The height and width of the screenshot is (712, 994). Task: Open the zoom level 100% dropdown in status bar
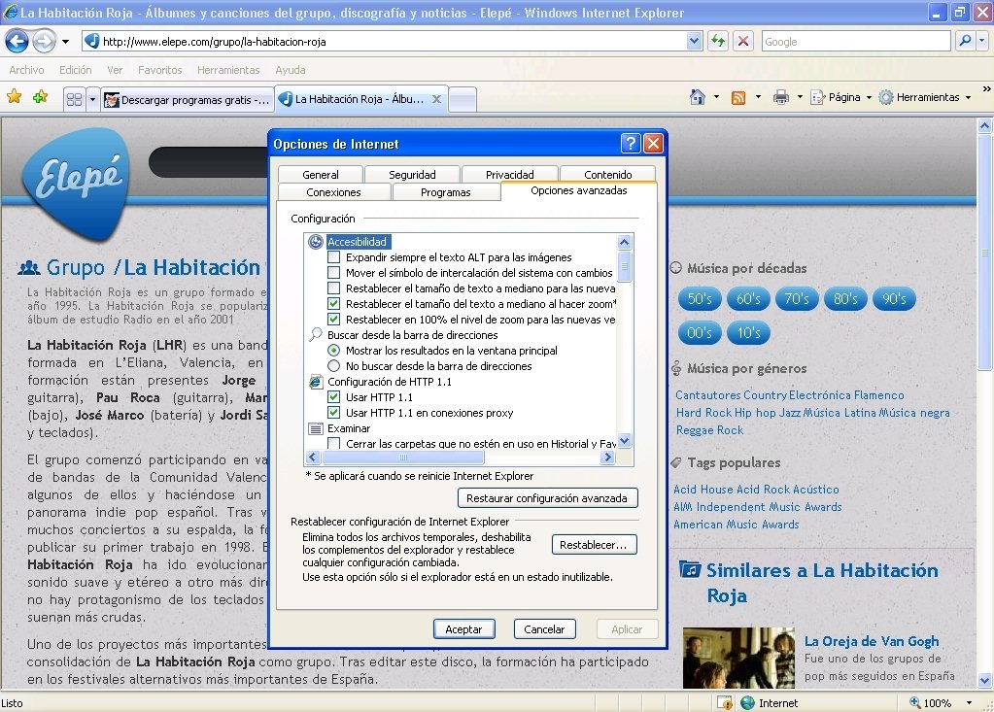pos(969,702)
